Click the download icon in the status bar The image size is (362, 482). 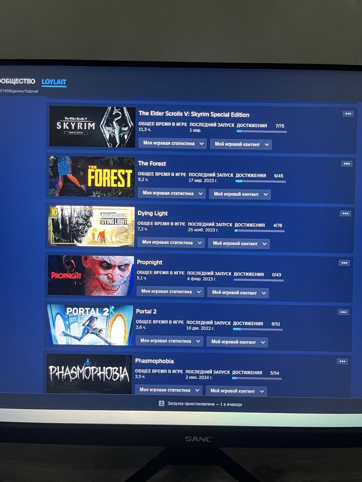click(161, 403)
